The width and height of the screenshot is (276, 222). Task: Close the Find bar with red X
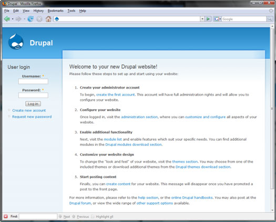pos(6,216)
